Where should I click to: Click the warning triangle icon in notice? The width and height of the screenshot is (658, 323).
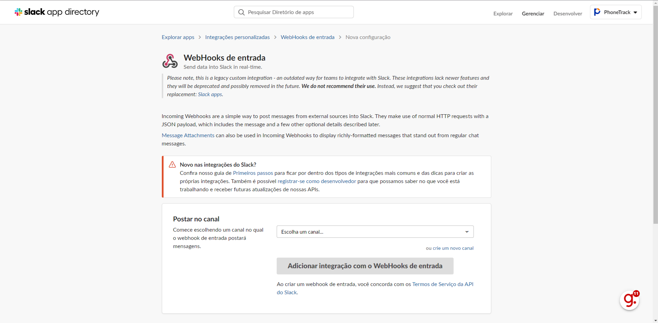pyautogui.click(x=172, y=165)
